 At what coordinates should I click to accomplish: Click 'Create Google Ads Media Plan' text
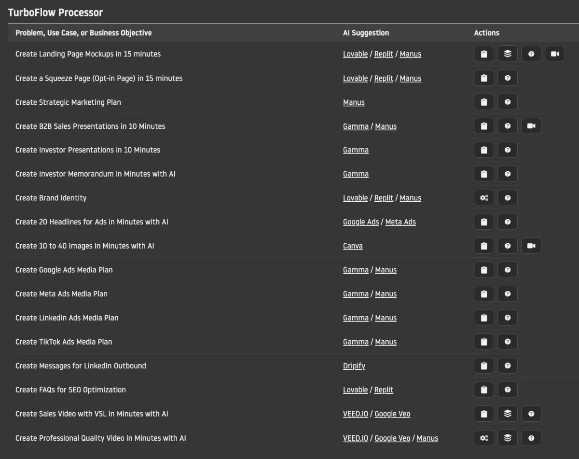tap(64, 270)
